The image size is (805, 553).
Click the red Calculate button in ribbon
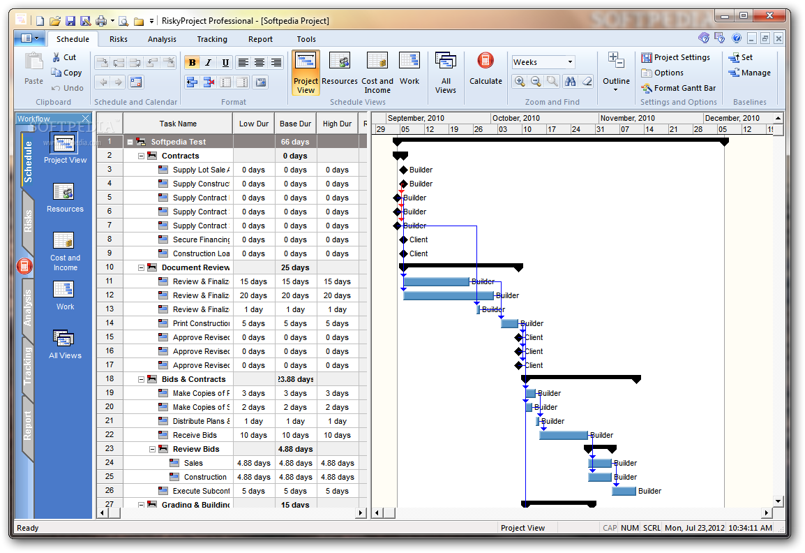pyautogui.click(x=486, y=69)
